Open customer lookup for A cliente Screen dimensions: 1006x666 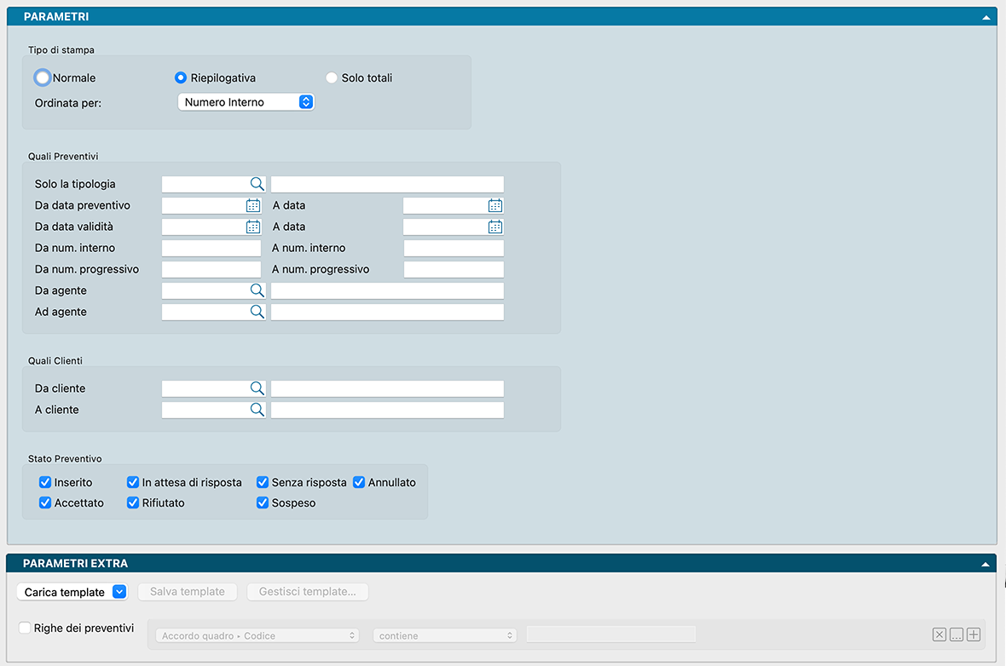257,410
